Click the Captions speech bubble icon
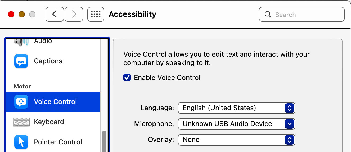 coord(21,61)
